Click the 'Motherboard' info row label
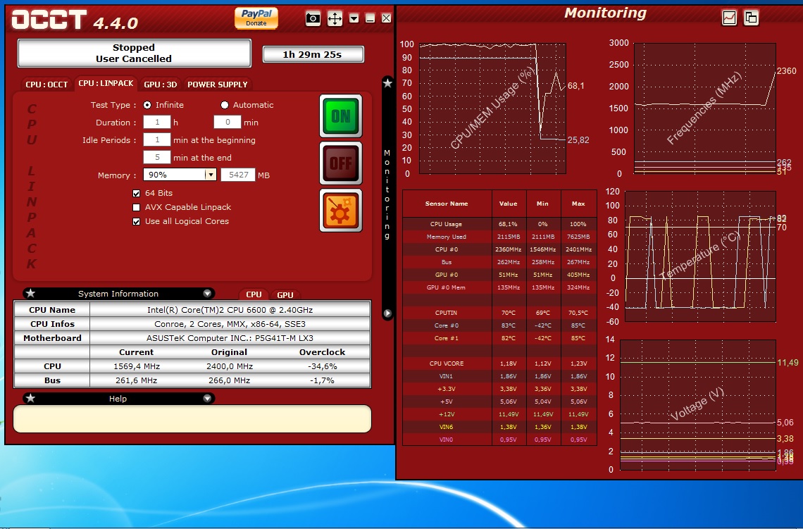The image size is (803, 529). pyautogui.click(x=52, y=338)
